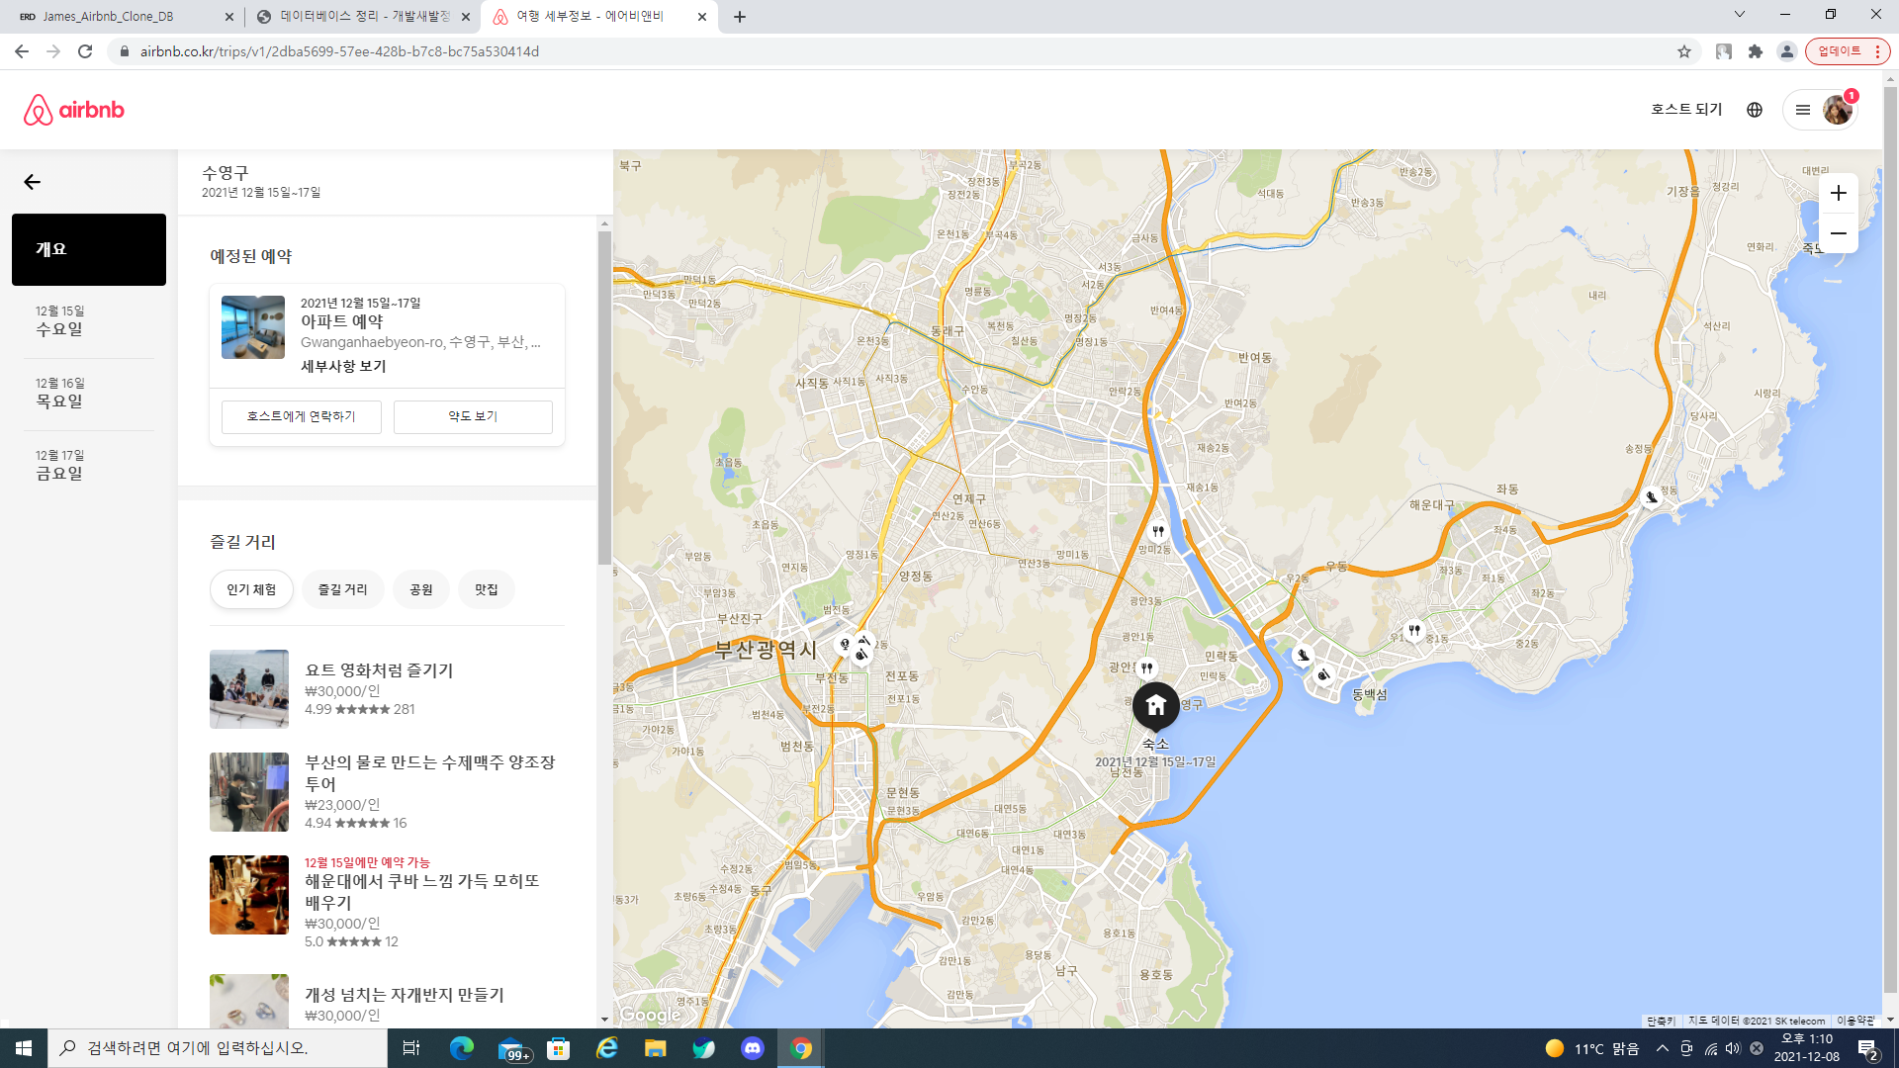This screenshot has height=1068, width=1899.
Task: Click the house lodging marker on map
Action: [1155, 706]
